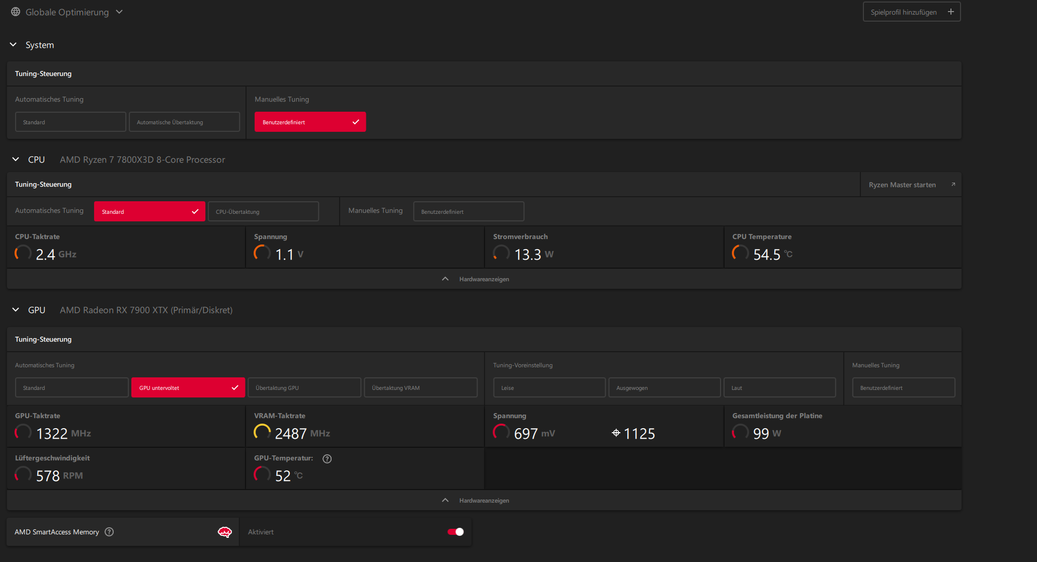Click the help icon next to GPU-Temperatur
1037x562 pixels.
point(327,458)
